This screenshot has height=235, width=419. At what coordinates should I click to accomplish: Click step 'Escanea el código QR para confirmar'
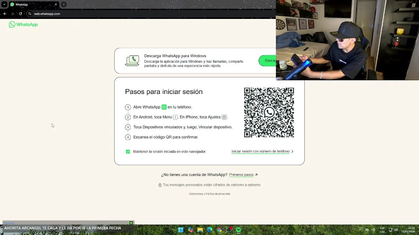click(166, 137)
